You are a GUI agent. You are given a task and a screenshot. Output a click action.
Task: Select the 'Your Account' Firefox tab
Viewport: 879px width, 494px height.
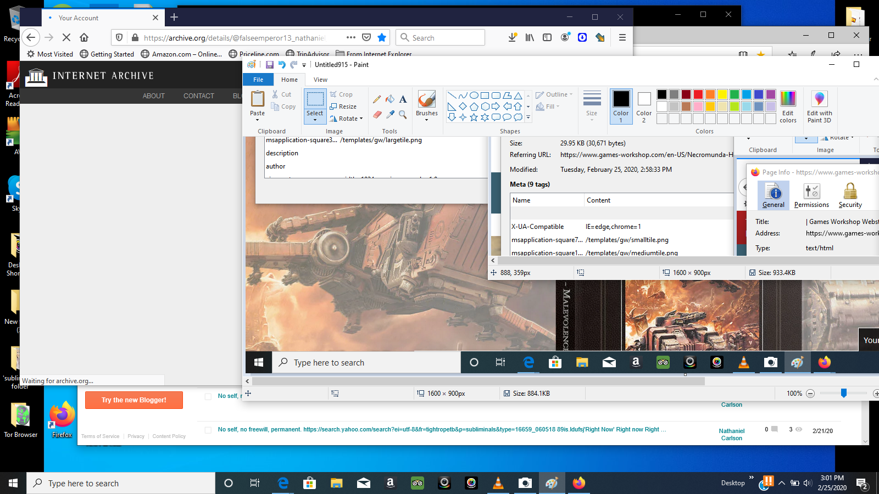(102, 18)
